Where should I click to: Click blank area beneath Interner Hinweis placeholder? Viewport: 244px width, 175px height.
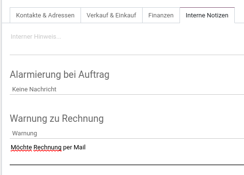(127, 47)
